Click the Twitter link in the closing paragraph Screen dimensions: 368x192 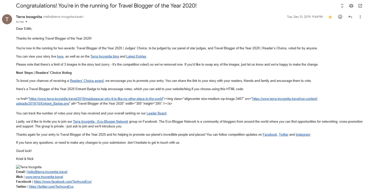pyautogui.click(x=284, y=135)
